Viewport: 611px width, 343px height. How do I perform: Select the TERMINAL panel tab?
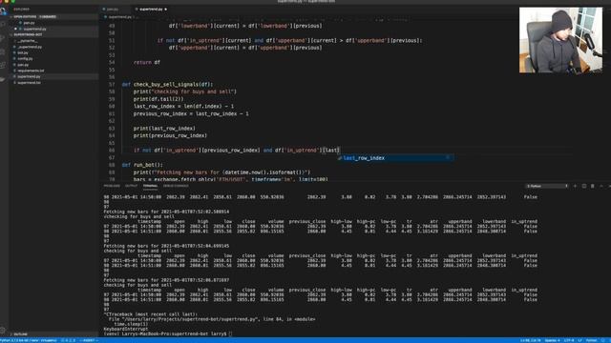[x=150, y=186]
